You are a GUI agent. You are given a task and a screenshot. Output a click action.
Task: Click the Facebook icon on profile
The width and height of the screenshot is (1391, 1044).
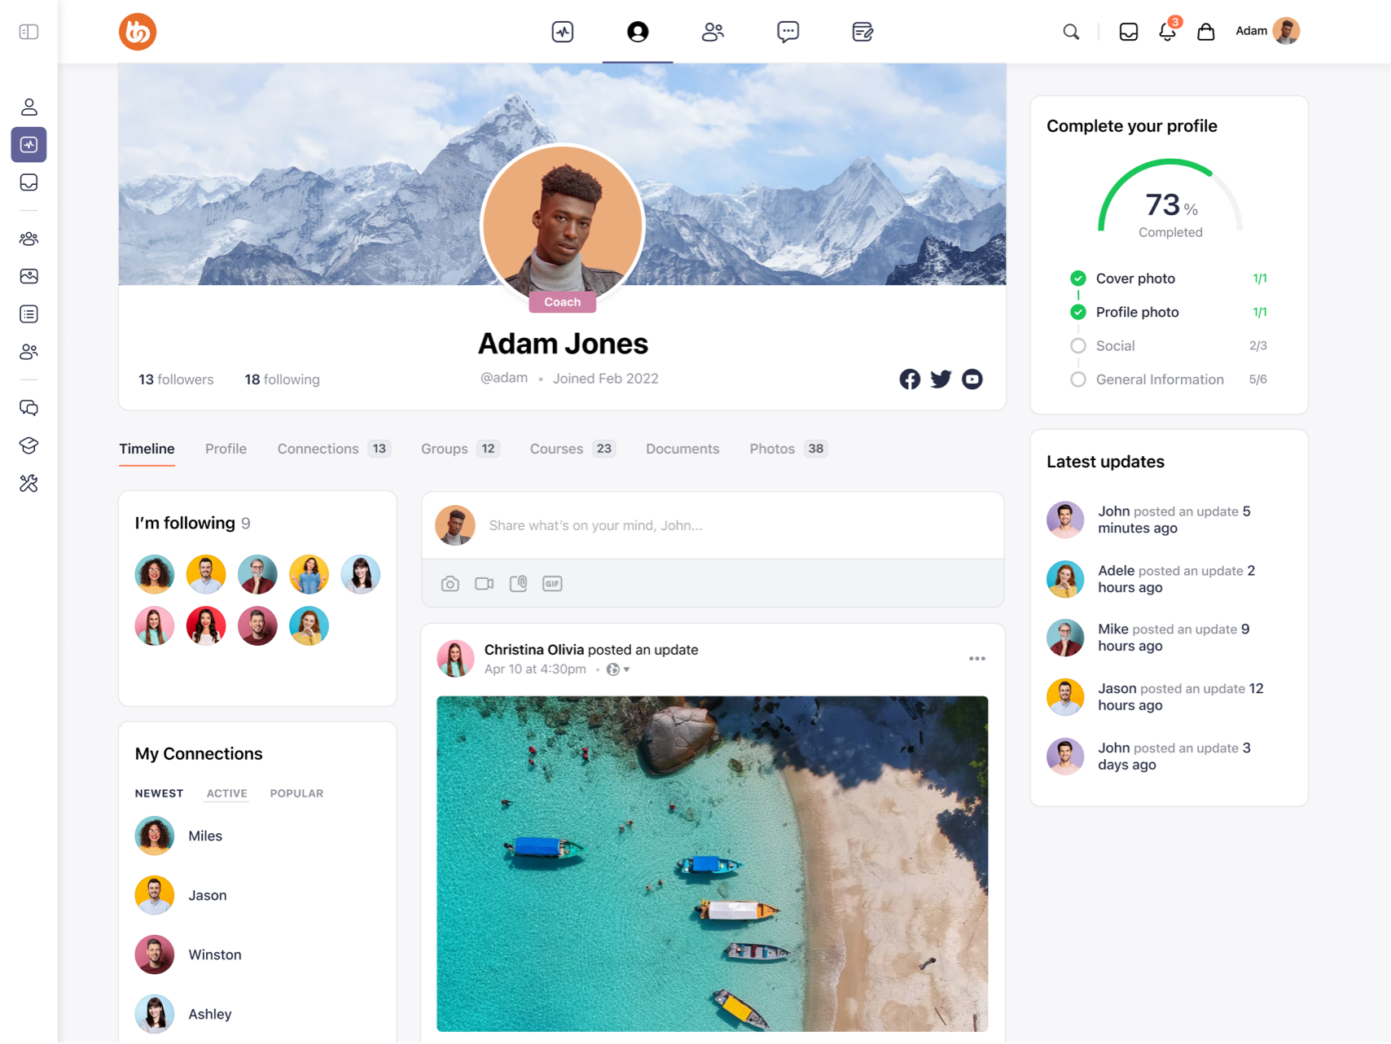pyautogui.click(x=910, y=379)
